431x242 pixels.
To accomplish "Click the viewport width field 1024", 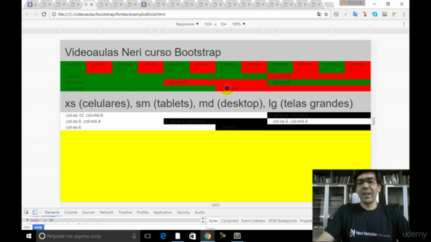I will (208, 24).
